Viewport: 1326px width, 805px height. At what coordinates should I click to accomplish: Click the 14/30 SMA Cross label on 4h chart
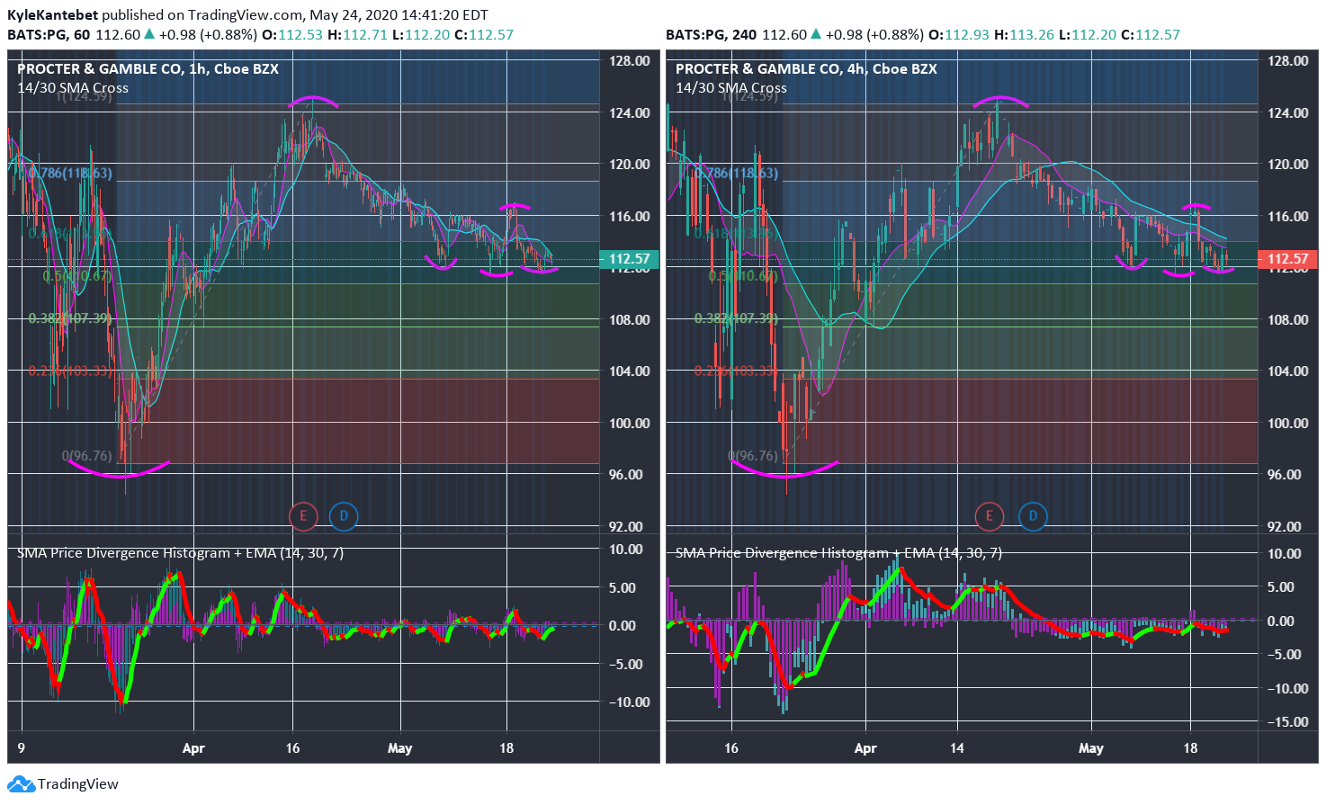[731, 88]
